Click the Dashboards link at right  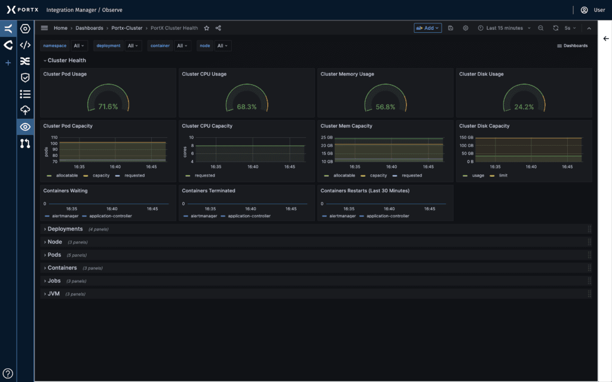point(573,46)
